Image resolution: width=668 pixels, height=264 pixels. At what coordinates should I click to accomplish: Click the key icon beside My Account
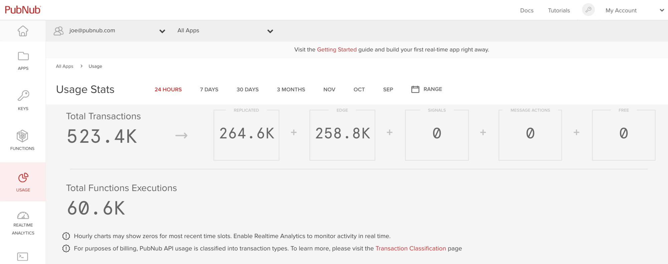point(588,10)
